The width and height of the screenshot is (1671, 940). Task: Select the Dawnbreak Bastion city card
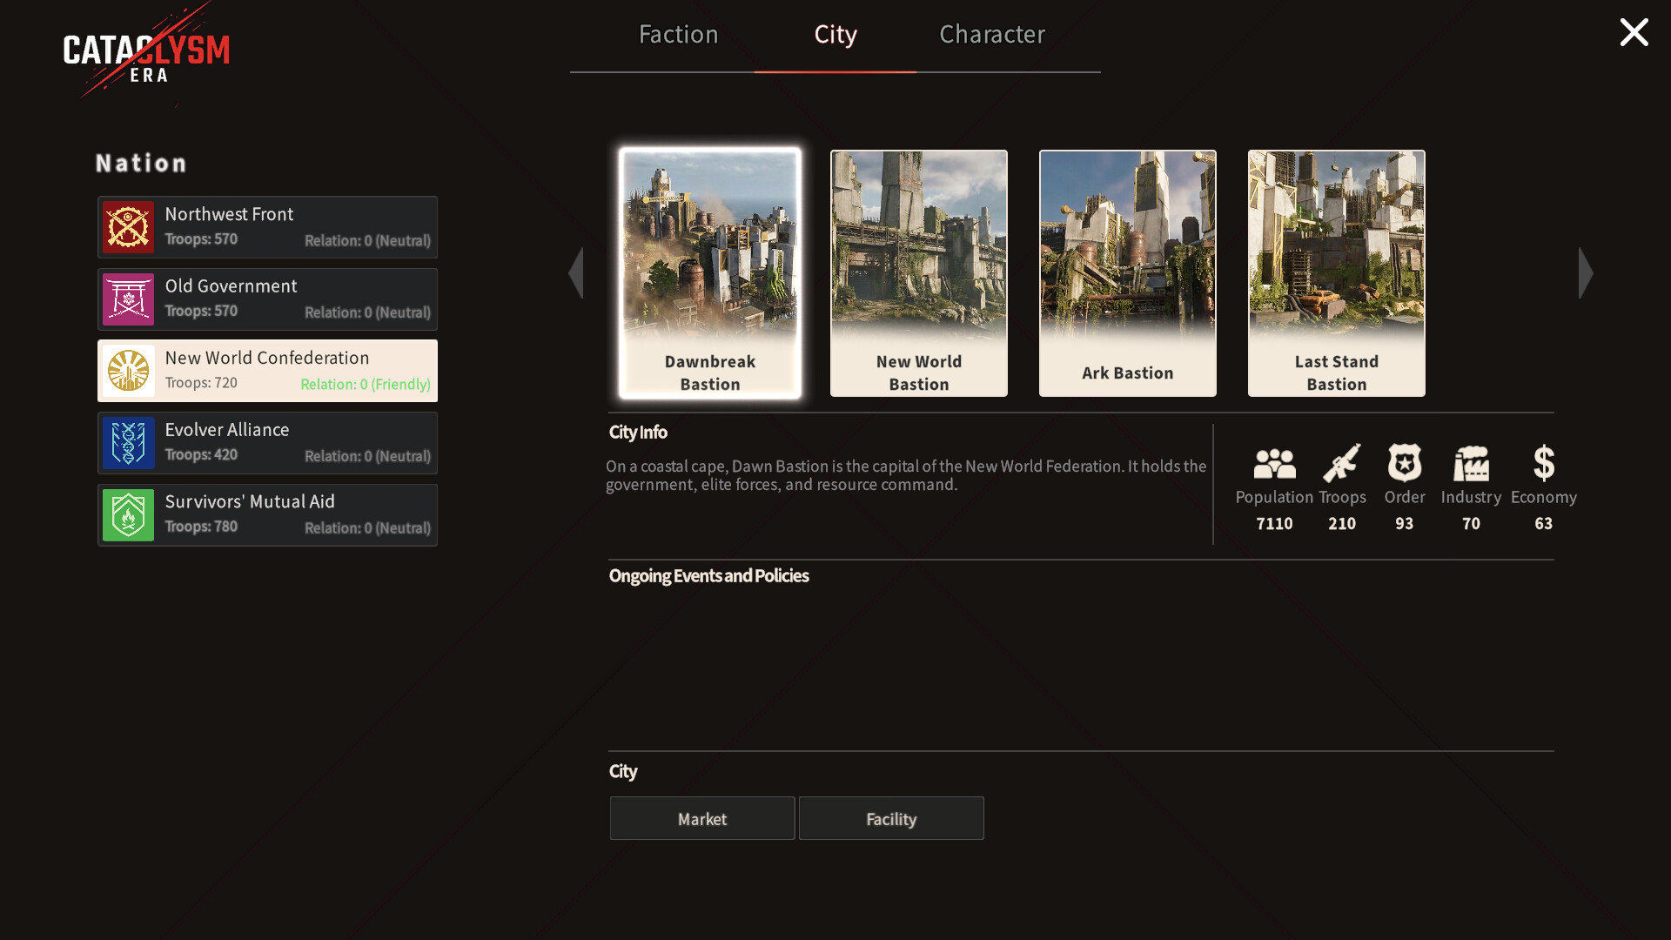point(710,273)
